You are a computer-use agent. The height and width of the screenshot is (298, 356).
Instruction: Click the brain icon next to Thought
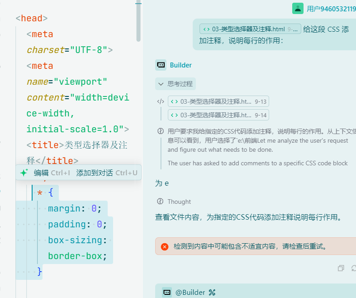[160, 202]
